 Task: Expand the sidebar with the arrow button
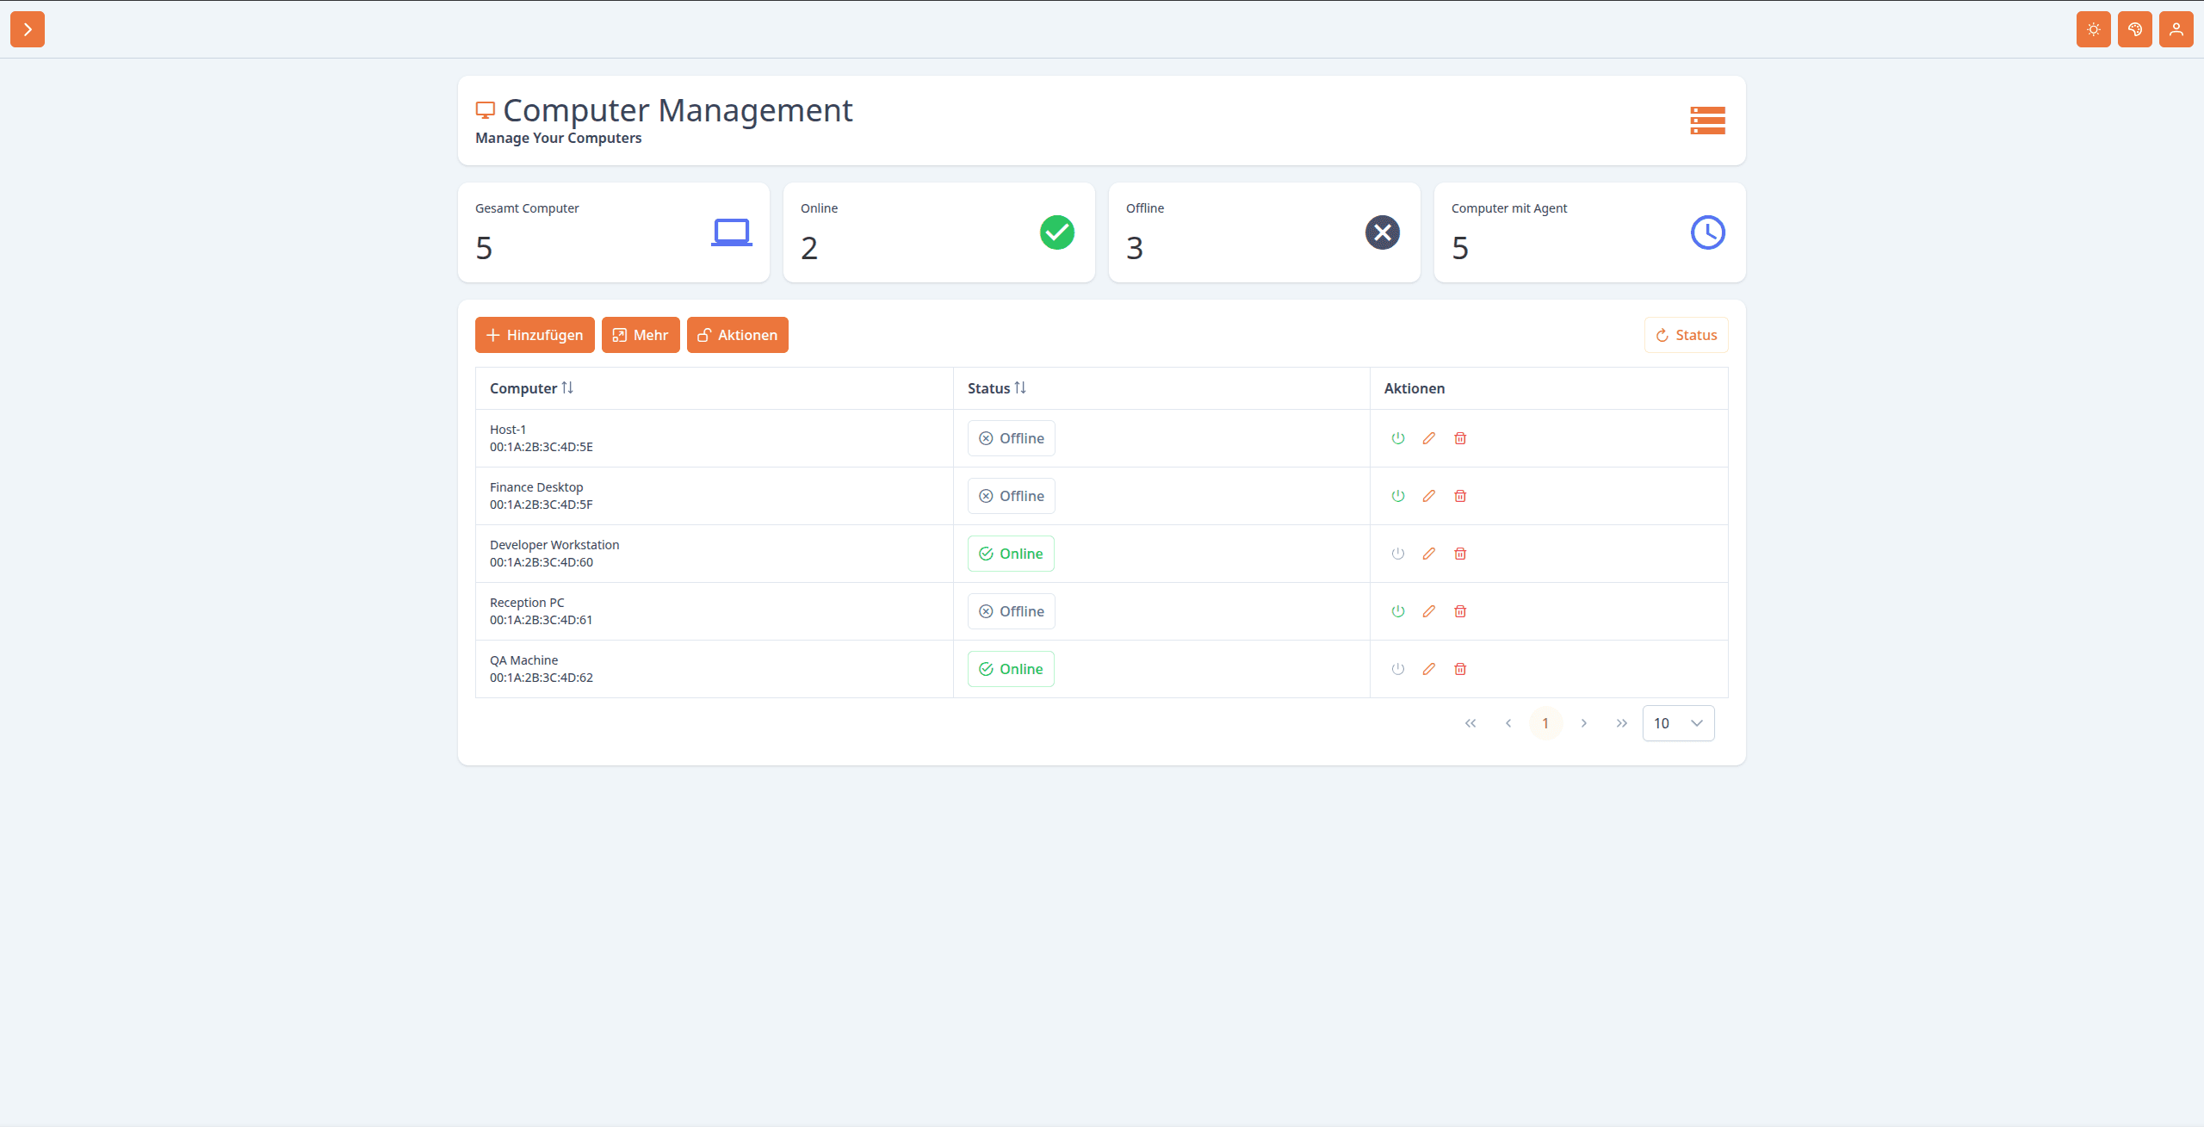point(28,29)
